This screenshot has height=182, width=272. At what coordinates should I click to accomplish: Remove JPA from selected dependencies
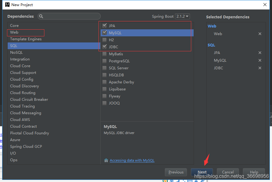[260, 53]
